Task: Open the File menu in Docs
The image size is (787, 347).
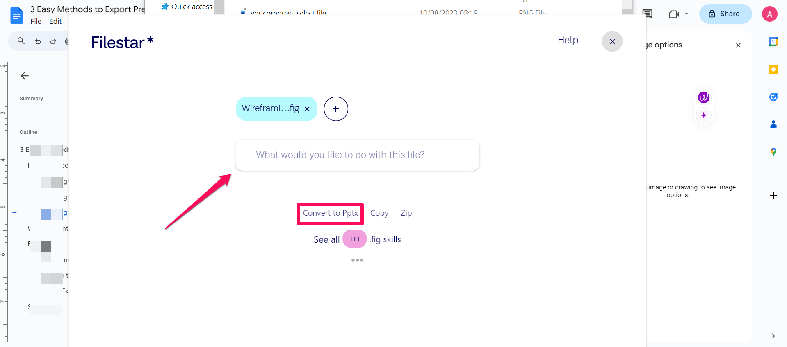Action: tap(36, 21)
